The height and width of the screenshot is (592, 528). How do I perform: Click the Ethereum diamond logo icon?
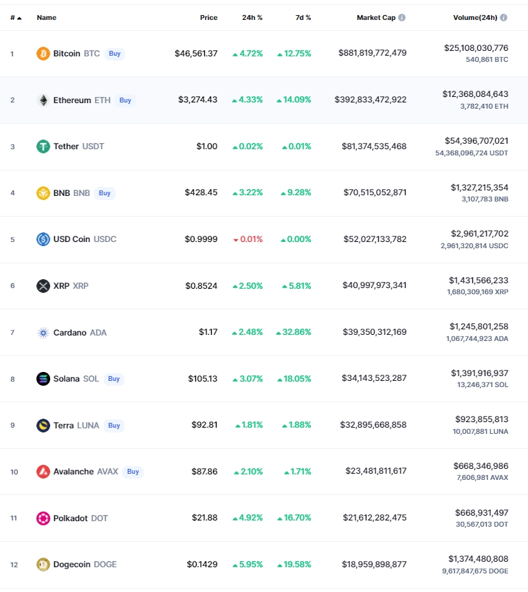click(43, 100)
